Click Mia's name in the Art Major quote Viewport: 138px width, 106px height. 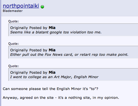click(52, 72)
